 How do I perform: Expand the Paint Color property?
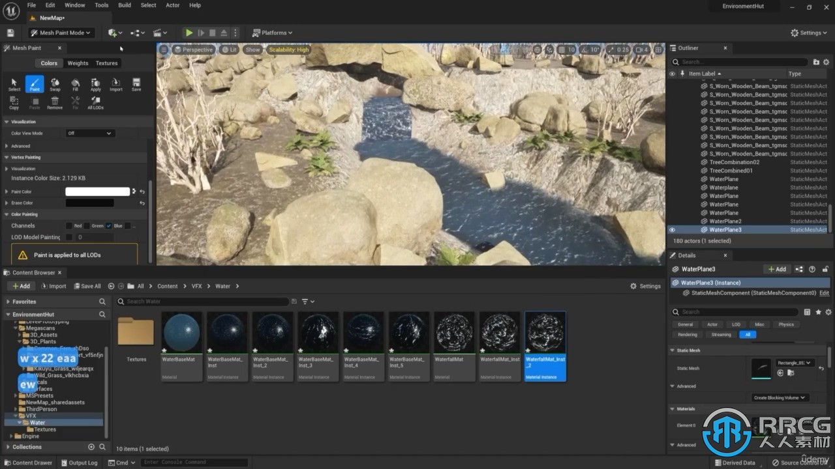point(7,192)
